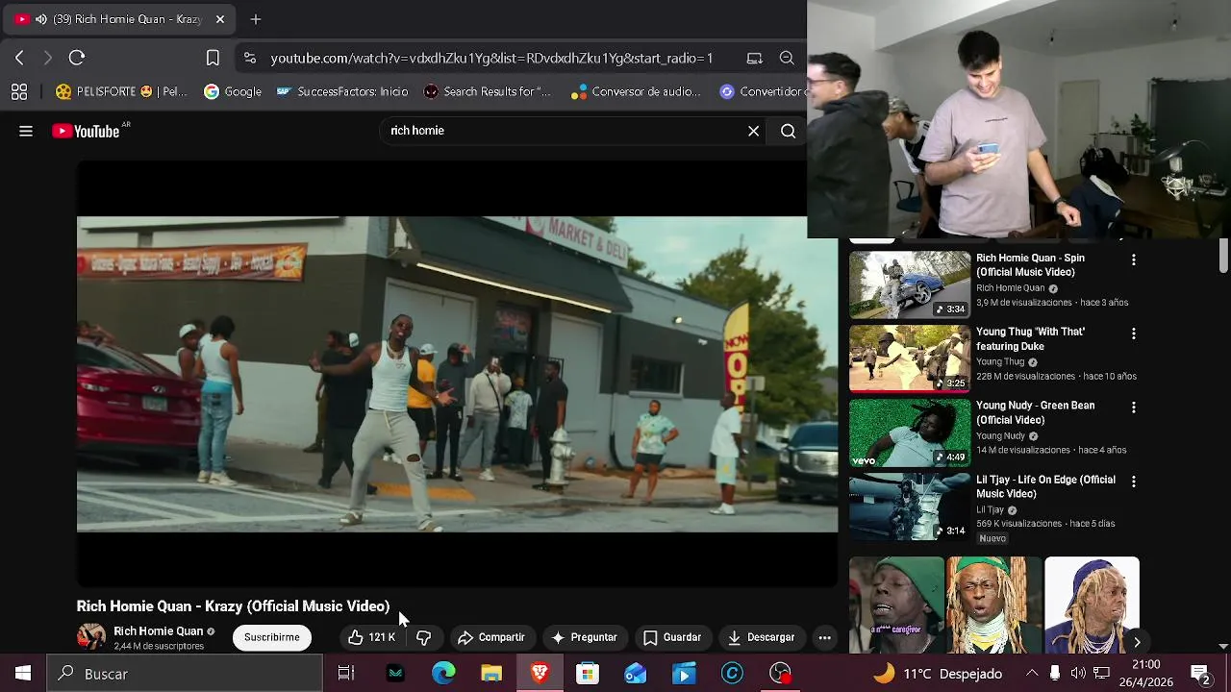The image size is (1231, 692).
Task: Open options for Young Thug With That
Action: pos(1134,334)
